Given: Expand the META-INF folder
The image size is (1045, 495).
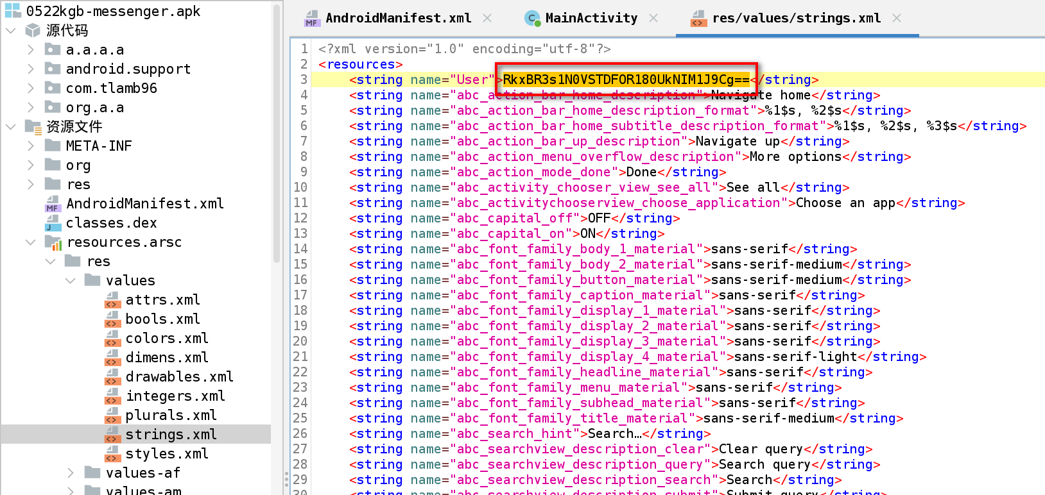Looking at the screenshot, I should tap(31, 146).
